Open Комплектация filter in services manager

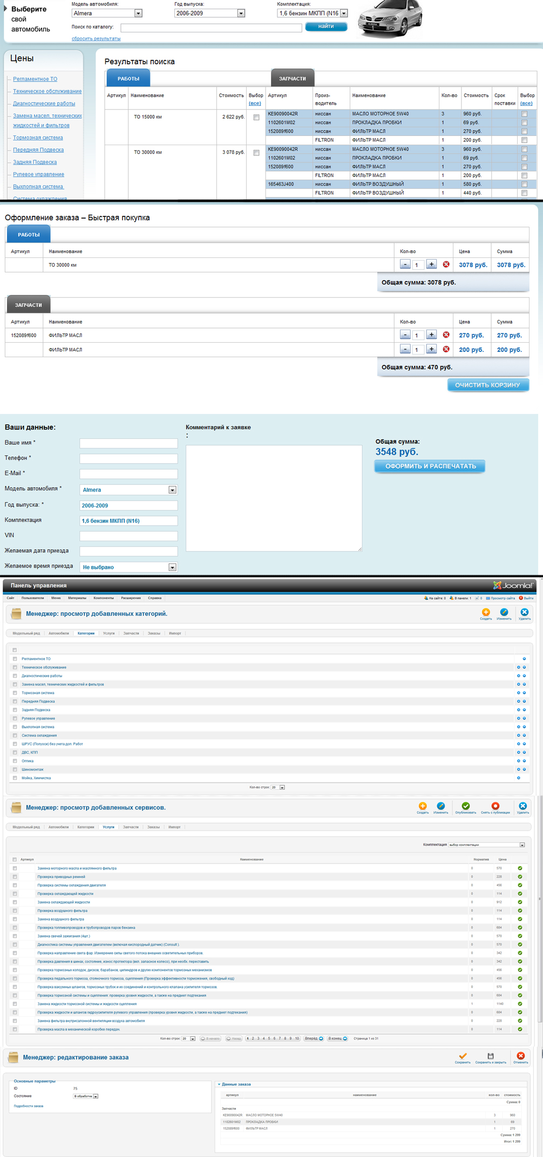(x=486, y=845)
